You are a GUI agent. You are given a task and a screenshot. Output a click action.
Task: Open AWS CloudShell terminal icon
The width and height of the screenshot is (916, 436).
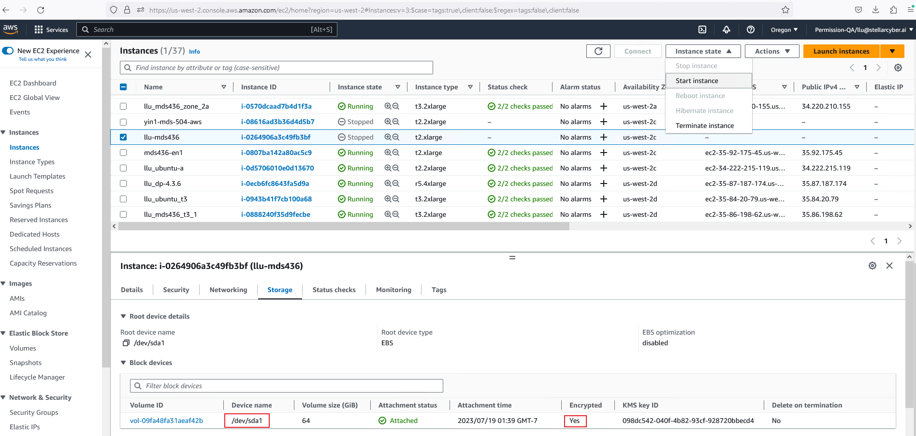702,29
